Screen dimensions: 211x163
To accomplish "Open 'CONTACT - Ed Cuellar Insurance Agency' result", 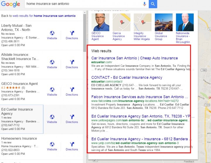I will tap(127, 77).
